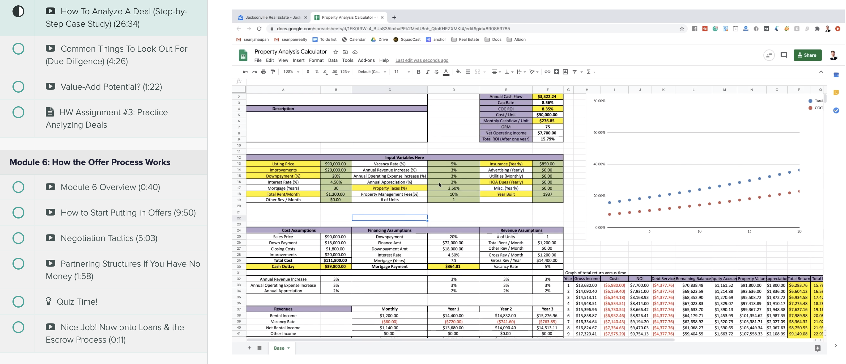Click the Insert comment icon
Screen dimensions: 846x364
click(x=556, y=72)
